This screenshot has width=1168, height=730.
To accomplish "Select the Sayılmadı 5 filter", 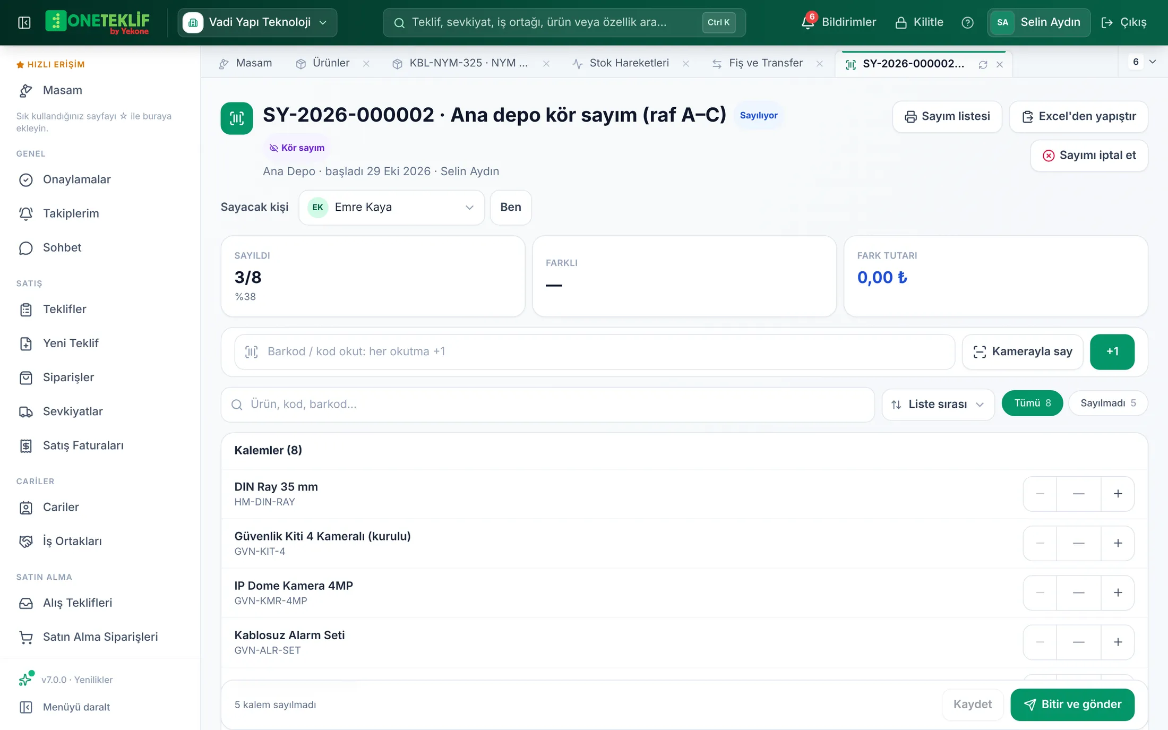I will tap(1108, 403).
